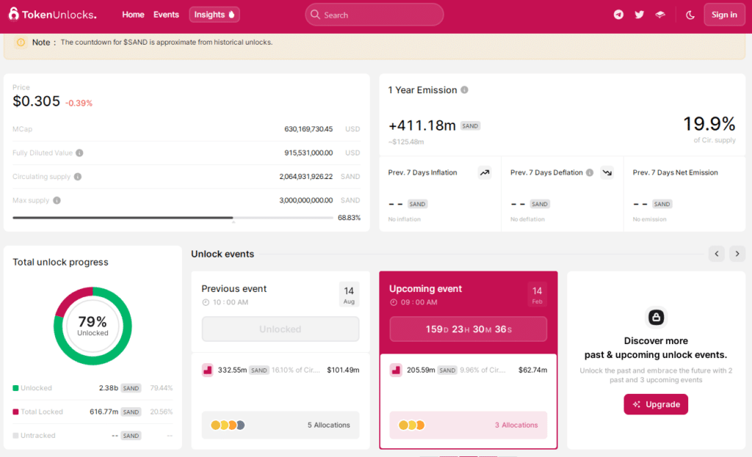Click the $62.74m upcoming unlock value
Viewport: 752px width, 457px height.
[x=533, y=370]
